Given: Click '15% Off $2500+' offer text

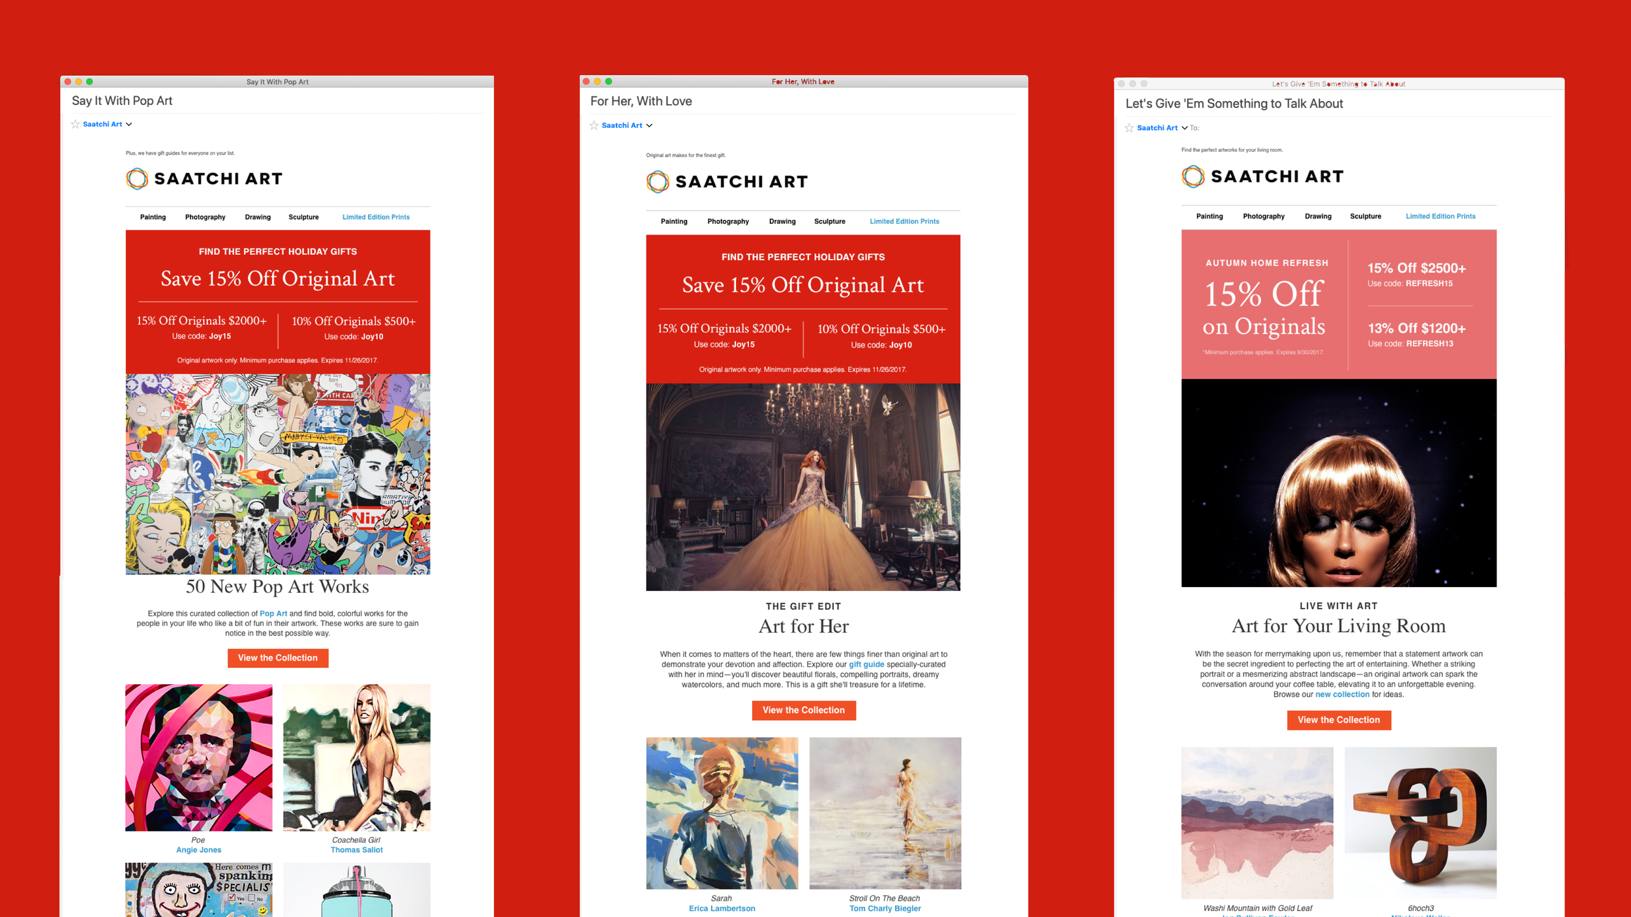Looking at the screenshot, I should click(1416, 268).
